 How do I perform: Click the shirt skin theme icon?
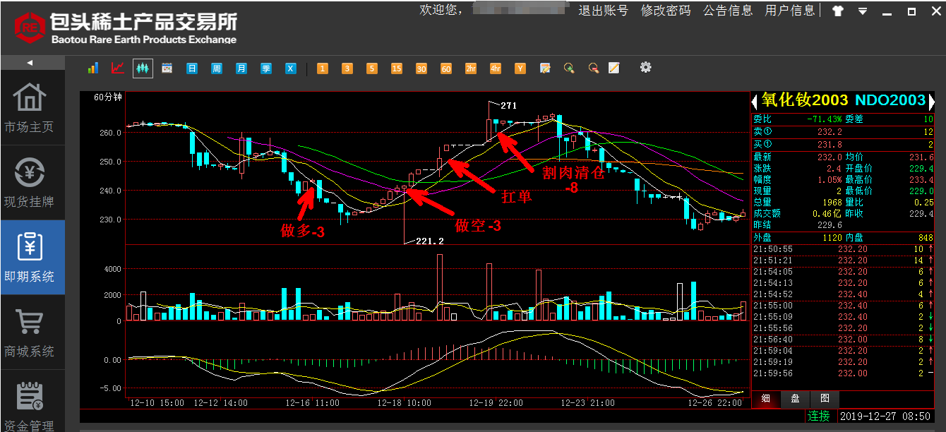pyautogui.click(x=838, y=11)
